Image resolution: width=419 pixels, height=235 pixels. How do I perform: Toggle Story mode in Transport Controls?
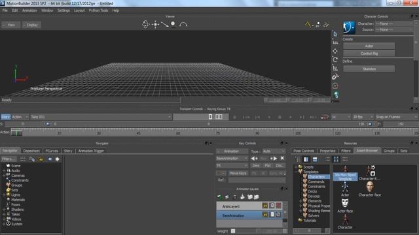coord(5,117)
